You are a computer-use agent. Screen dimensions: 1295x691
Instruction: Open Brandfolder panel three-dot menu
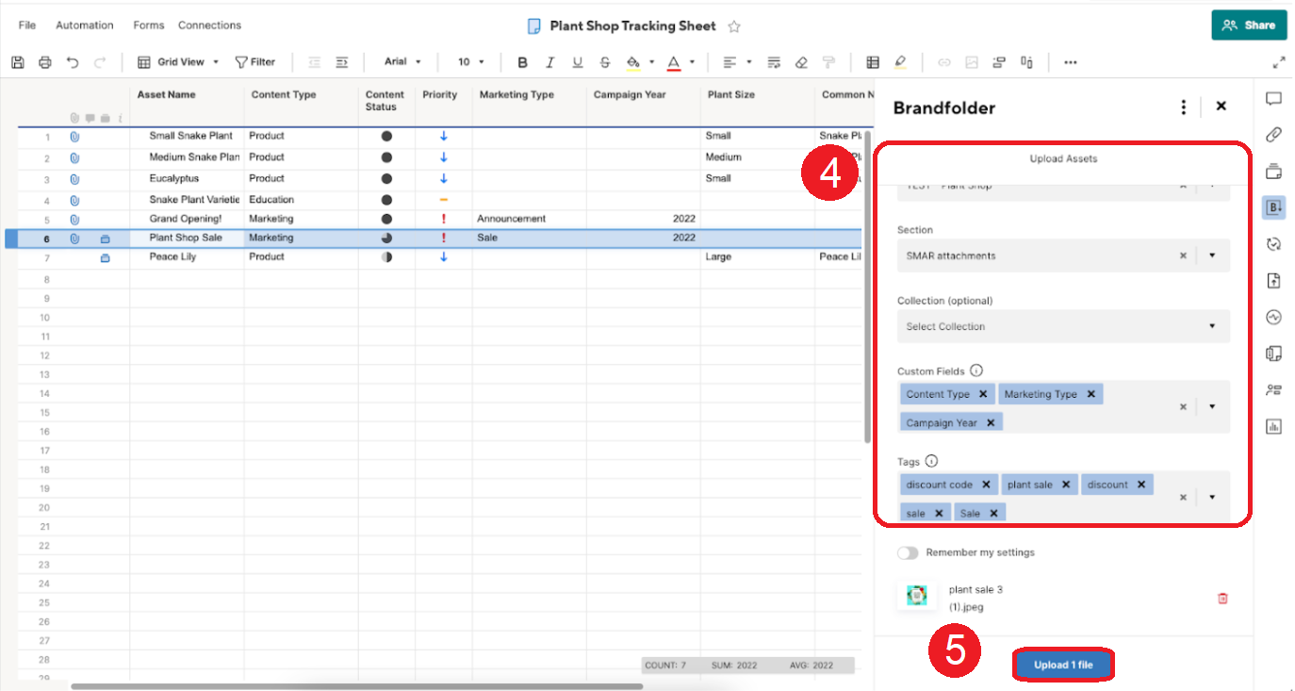1184,107
